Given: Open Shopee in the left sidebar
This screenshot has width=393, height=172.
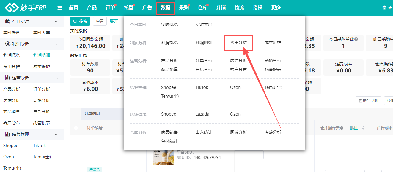Looking at the screenshot, I should coord(11,146).
